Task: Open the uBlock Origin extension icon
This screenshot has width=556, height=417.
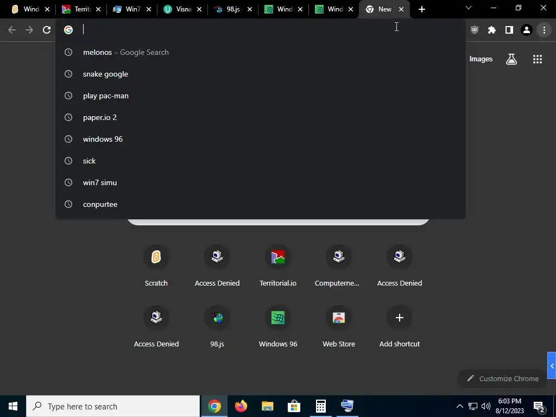Action: click(475, 30)
